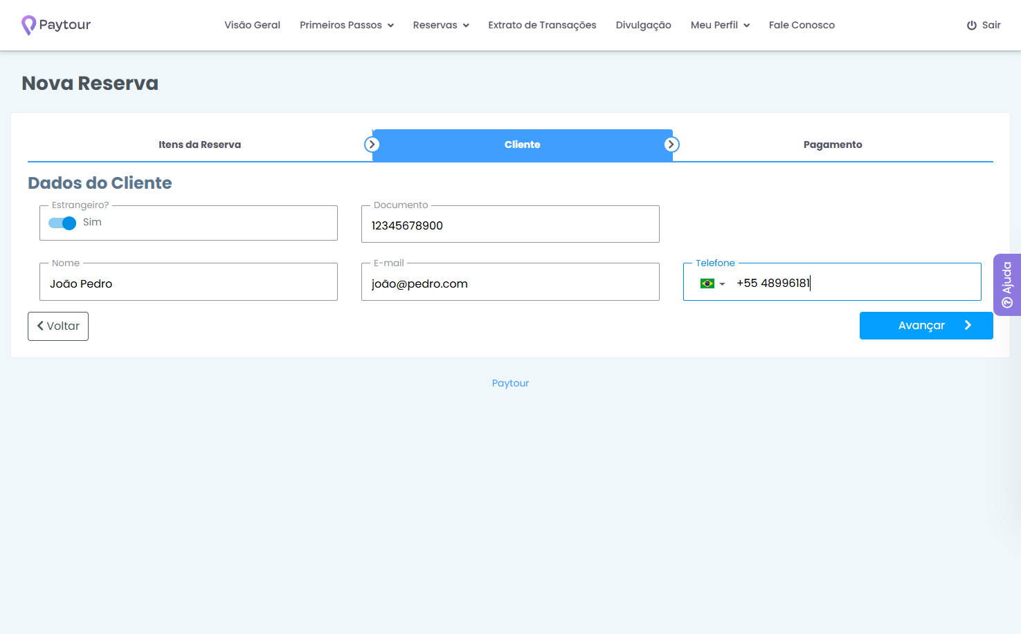Screen dimensions: 1021x634
Task: Open the Reservas dropdown menu
Action: [x=441, y=25]
